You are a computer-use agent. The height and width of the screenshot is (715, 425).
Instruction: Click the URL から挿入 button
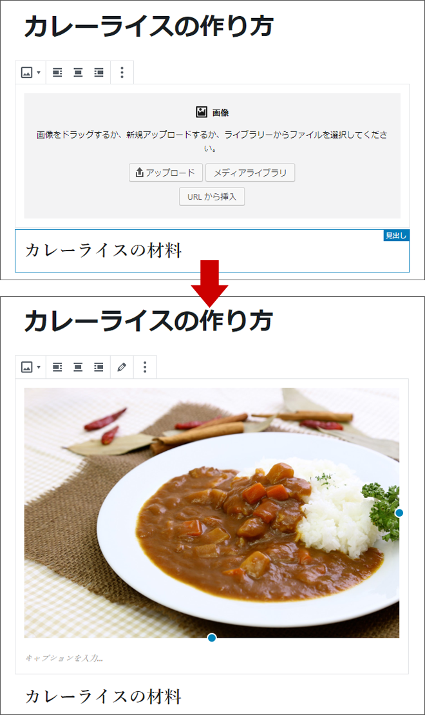(x=212, y=196)
